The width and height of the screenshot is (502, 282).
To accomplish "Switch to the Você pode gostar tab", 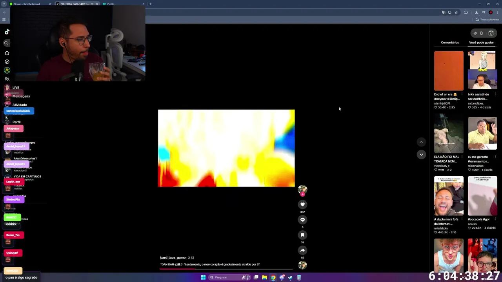I will click(481, 42).
